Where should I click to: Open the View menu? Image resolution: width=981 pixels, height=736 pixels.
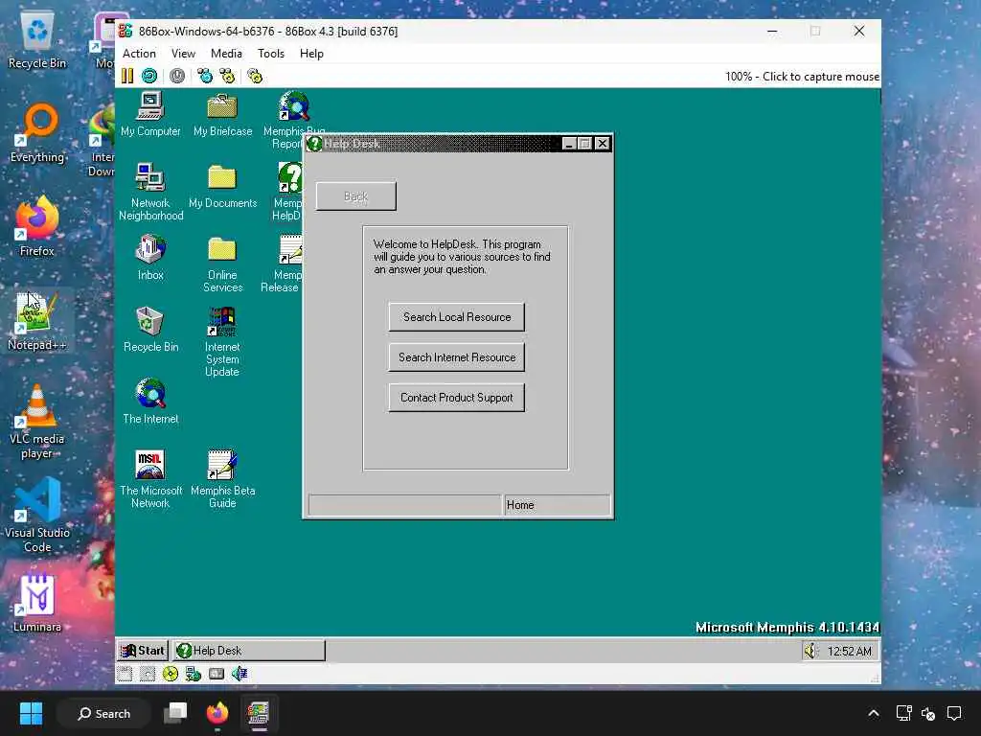[x=183, y=54]
